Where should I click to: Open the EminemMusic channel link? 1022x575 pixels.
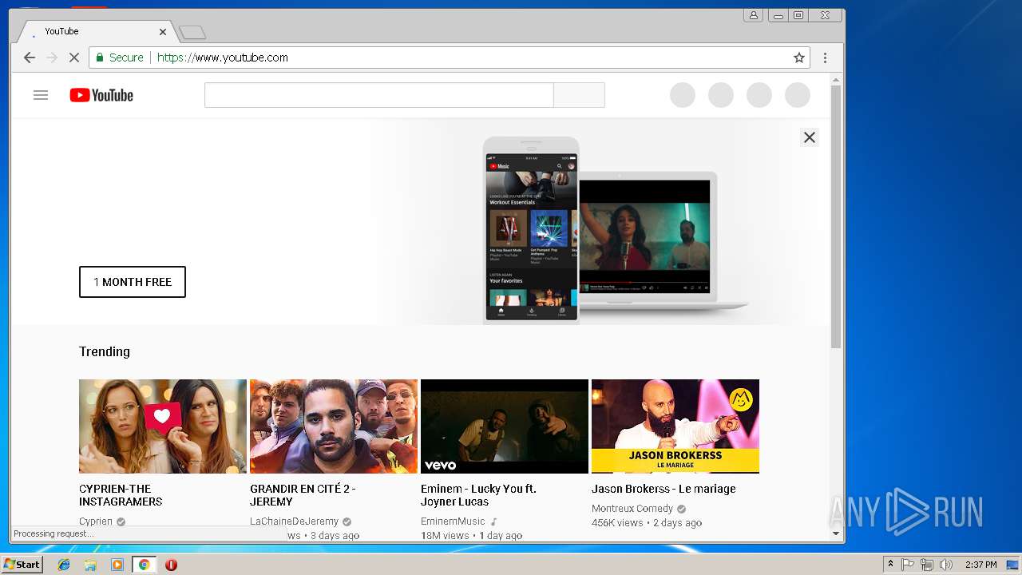click(453, 521)
